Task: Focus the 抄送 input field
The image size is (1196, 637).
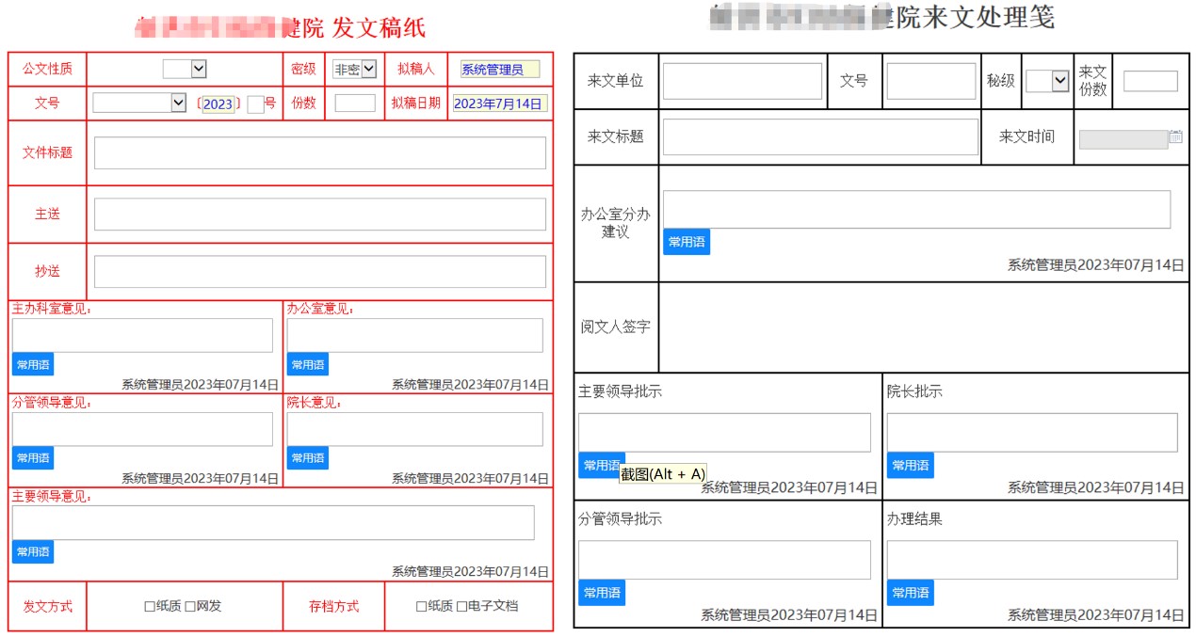Action: point(320,272)
